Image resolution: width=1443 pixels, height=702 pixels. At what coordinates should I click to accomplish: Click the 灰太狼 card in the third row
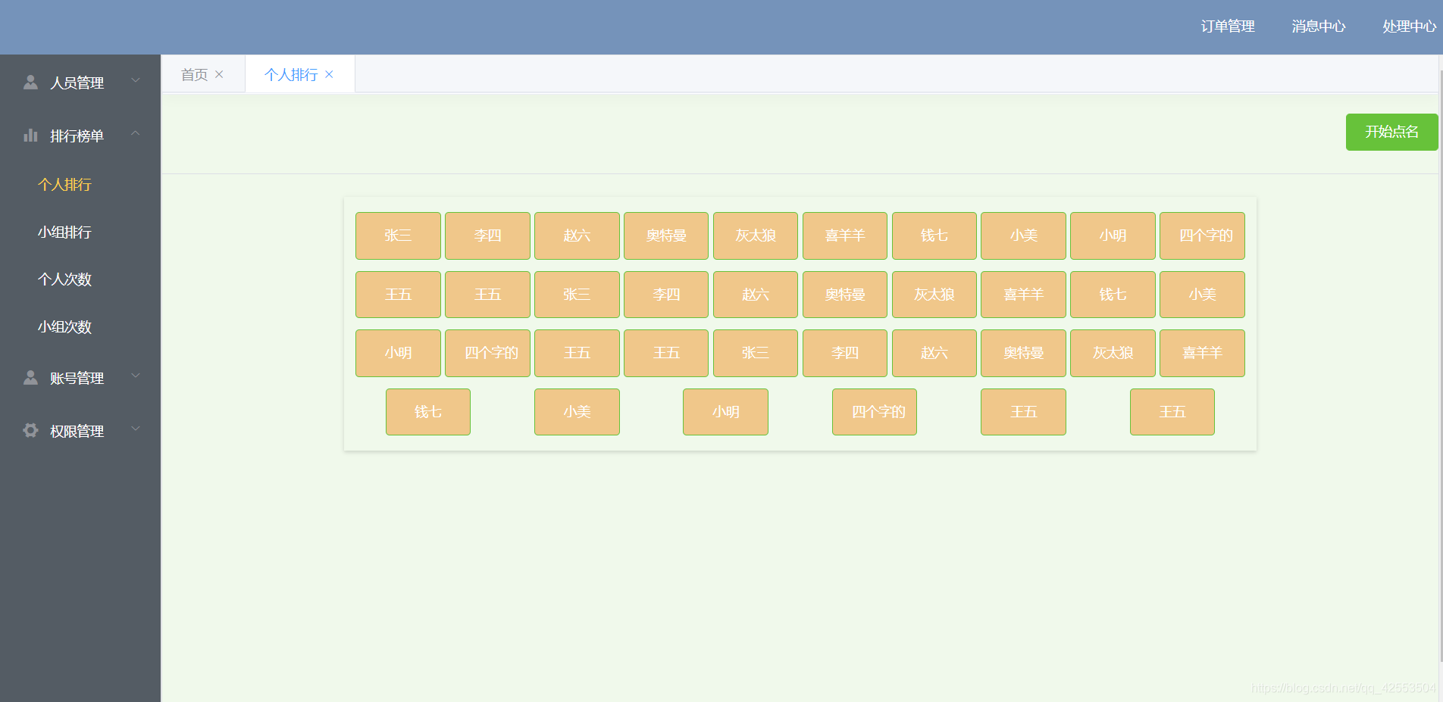[x=1113, y=353]
